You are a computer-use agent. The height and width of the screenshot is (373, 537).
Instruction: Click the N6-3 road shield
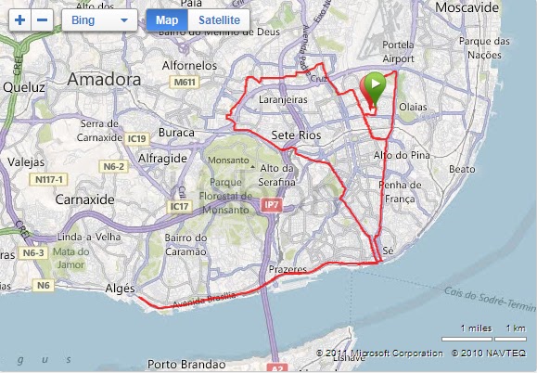tap(32, 253)
